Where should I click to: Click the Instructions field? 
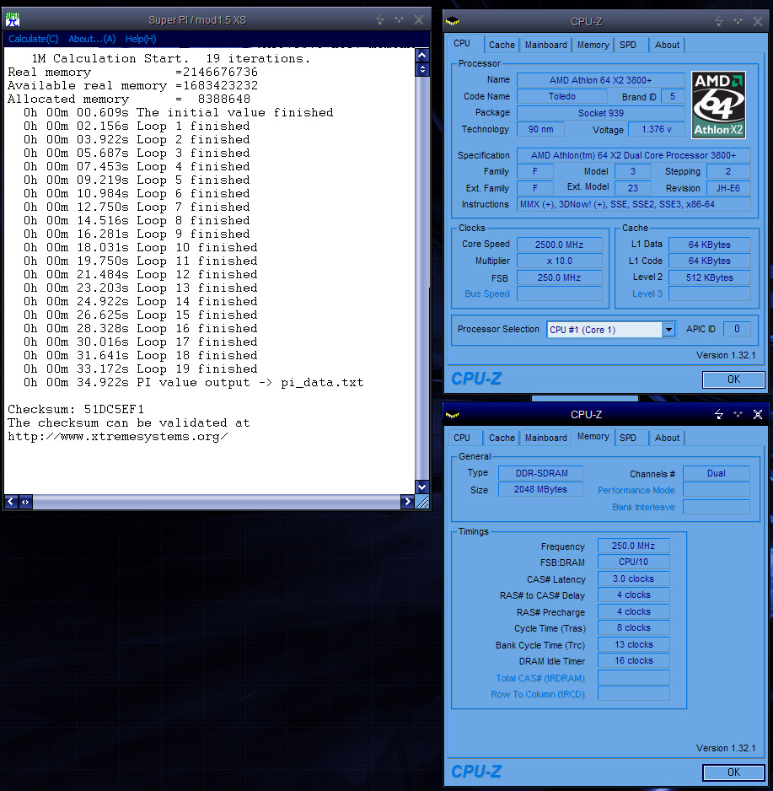(633, 204)
